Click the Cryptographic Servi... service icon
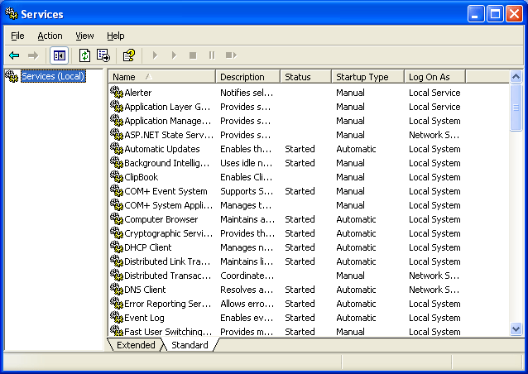The width and height of the screenshot is (528, 374). click(x=117, y=233)
